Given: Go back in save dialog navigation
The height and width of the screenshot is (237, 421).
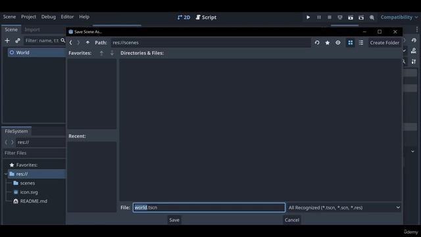Looking at the screenshot, I should [70, 42].
